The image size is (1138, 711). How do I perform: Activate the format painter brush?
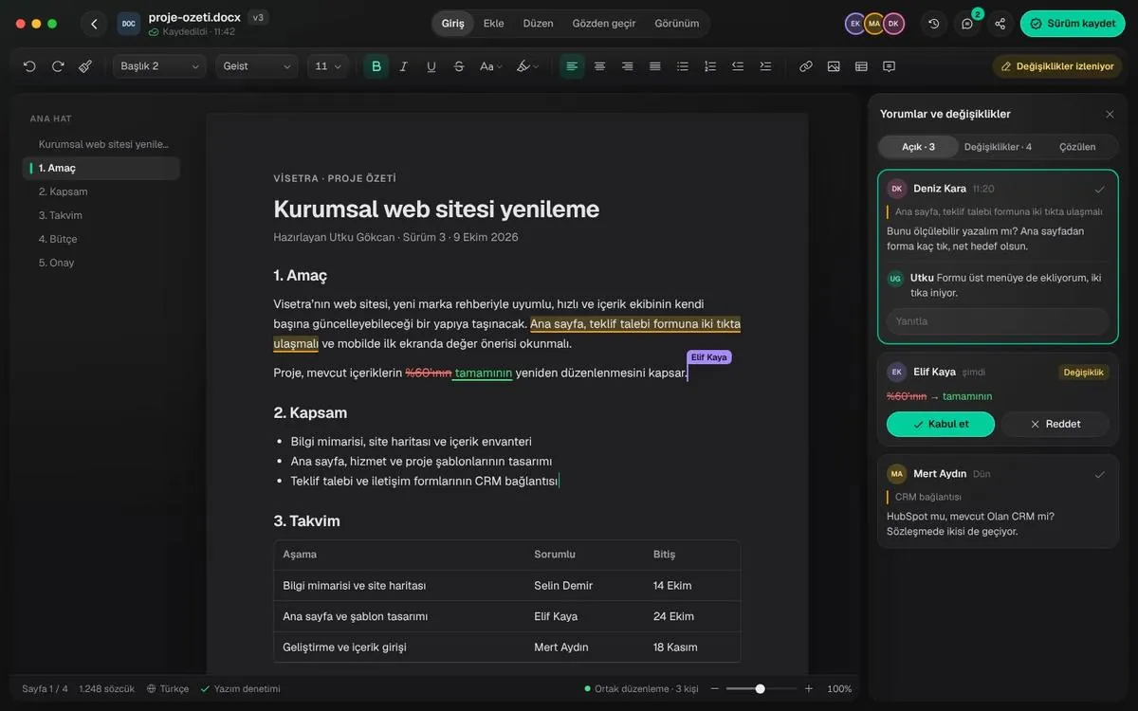[85, 66]
